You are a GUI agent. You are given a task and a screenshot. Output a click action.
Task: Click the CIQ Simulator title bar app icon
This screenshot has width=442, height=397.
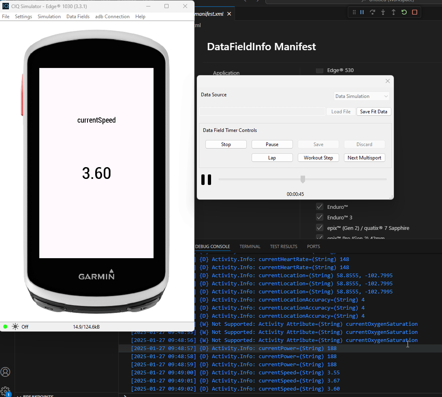pyautogui.click(x=6, y=6)
